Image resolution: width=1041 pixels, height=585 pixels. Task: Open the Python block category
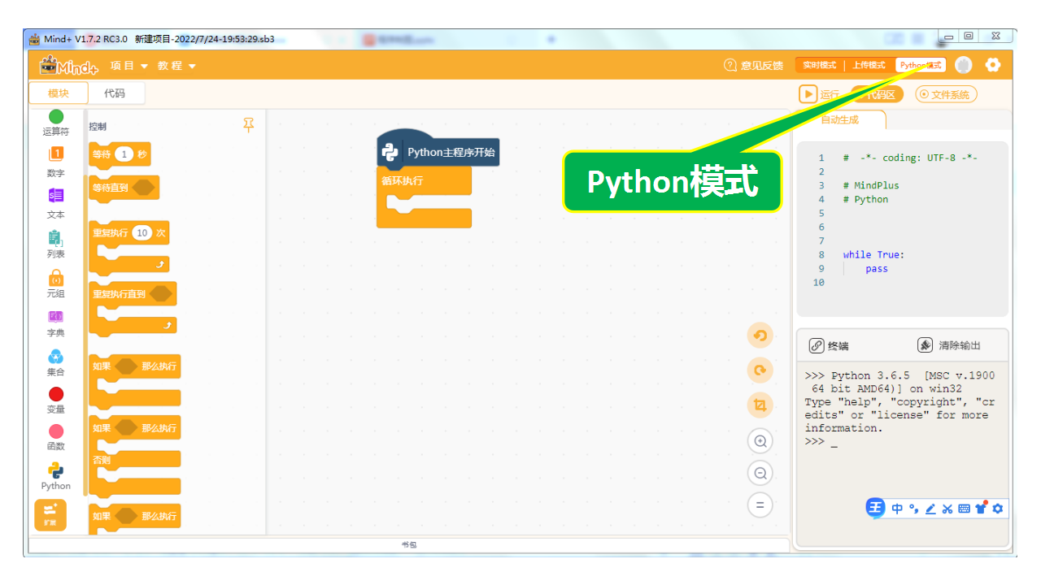point(56,476)
